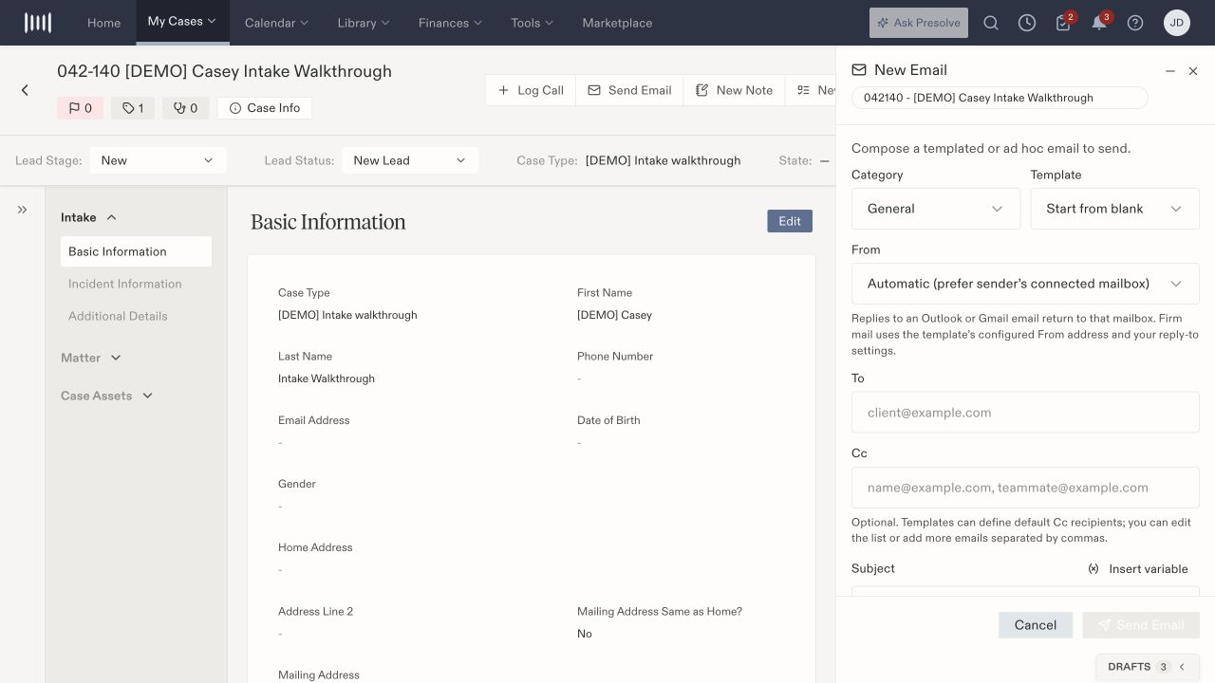
Task: Click Insert variable for Subject
Action: click(1138, 569)
